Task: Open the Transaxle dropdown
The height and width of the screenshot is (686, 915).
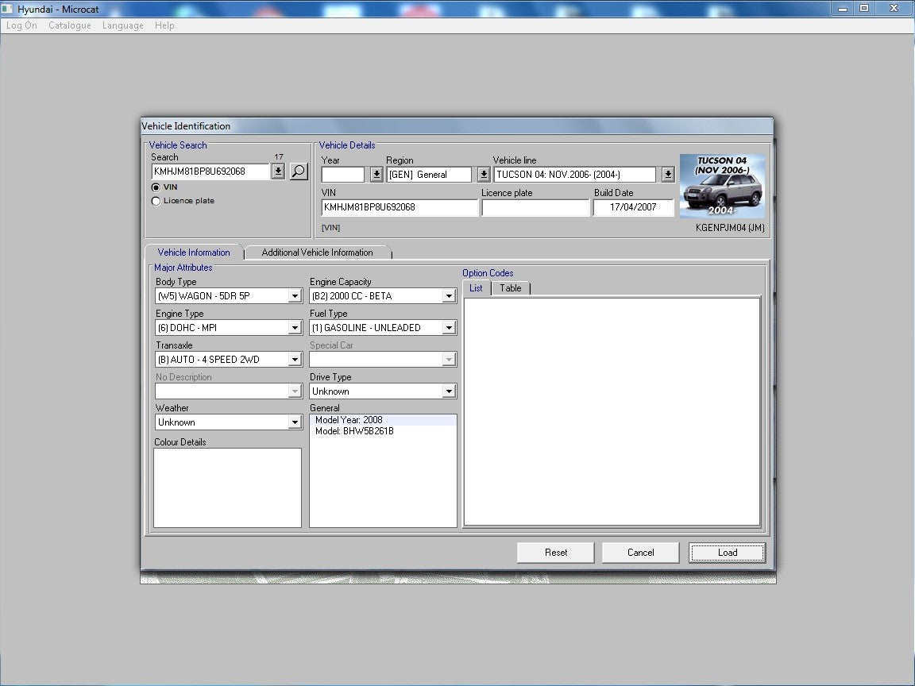Action: click(295, 360)
